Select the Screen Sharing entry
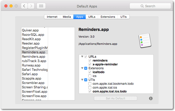 (34, 87)
